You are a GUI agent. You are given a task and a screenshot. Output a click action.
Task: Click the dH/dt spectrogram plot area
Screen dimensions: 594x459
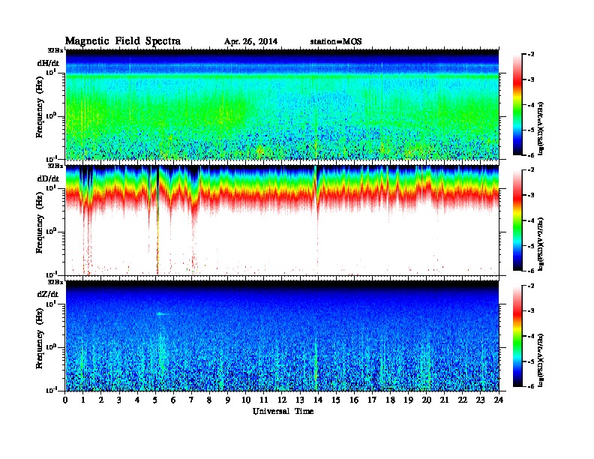tap(282, 104)
